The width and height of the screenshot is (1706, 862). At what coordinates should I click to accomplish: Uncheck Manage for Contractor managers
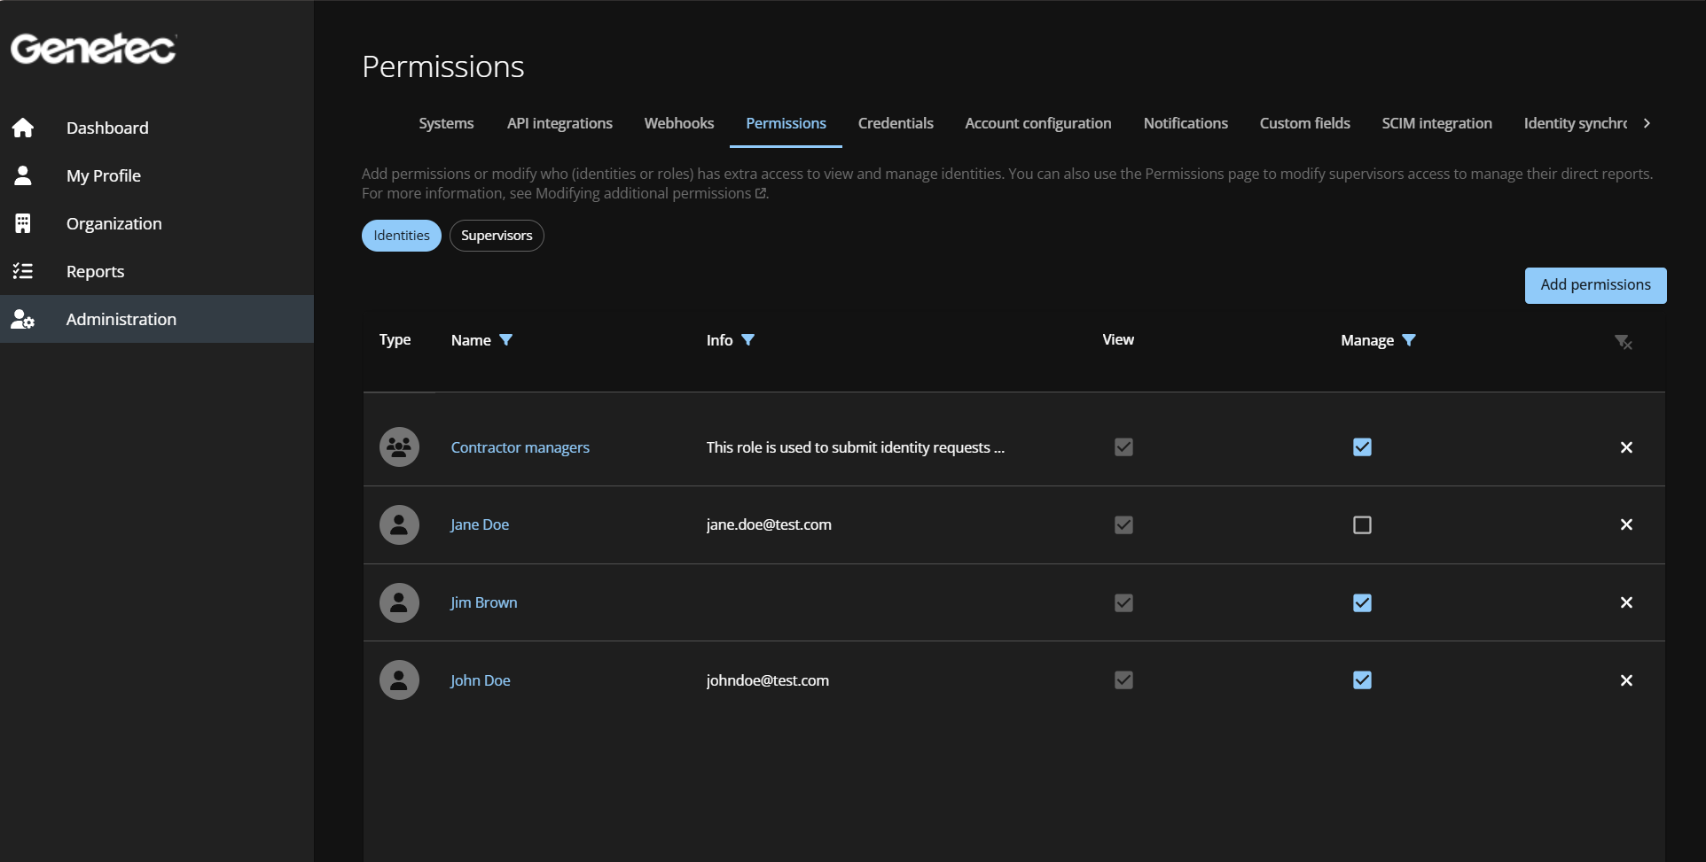1362,447
